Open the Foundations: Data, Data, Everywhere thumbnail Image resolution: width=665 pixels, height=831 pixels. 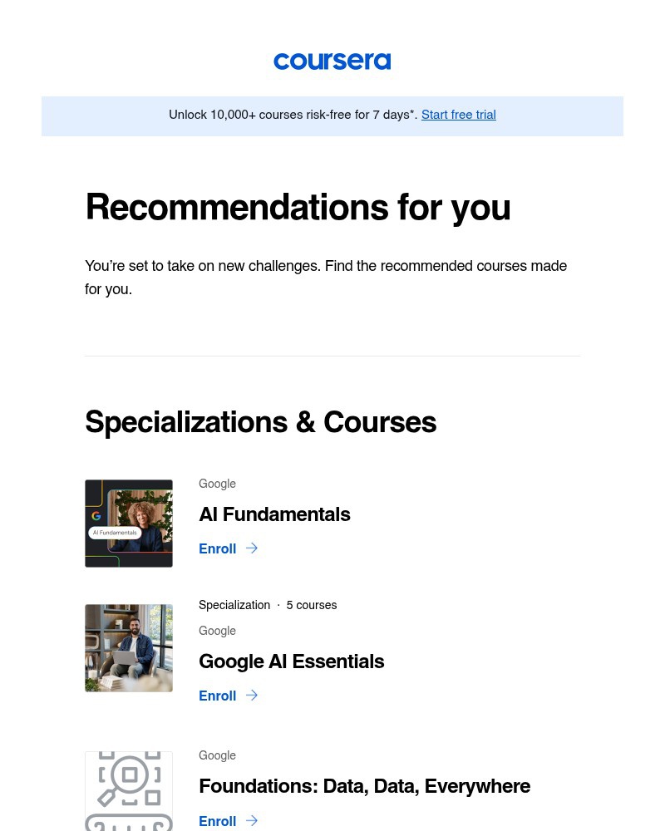click(129, 791)
